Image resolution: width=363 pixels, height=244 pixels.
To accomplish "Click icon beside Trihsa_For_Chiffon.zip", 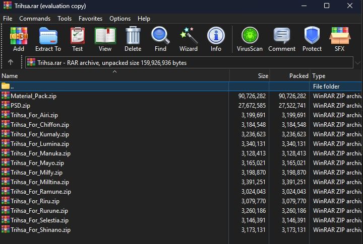I will click(6, 124).
